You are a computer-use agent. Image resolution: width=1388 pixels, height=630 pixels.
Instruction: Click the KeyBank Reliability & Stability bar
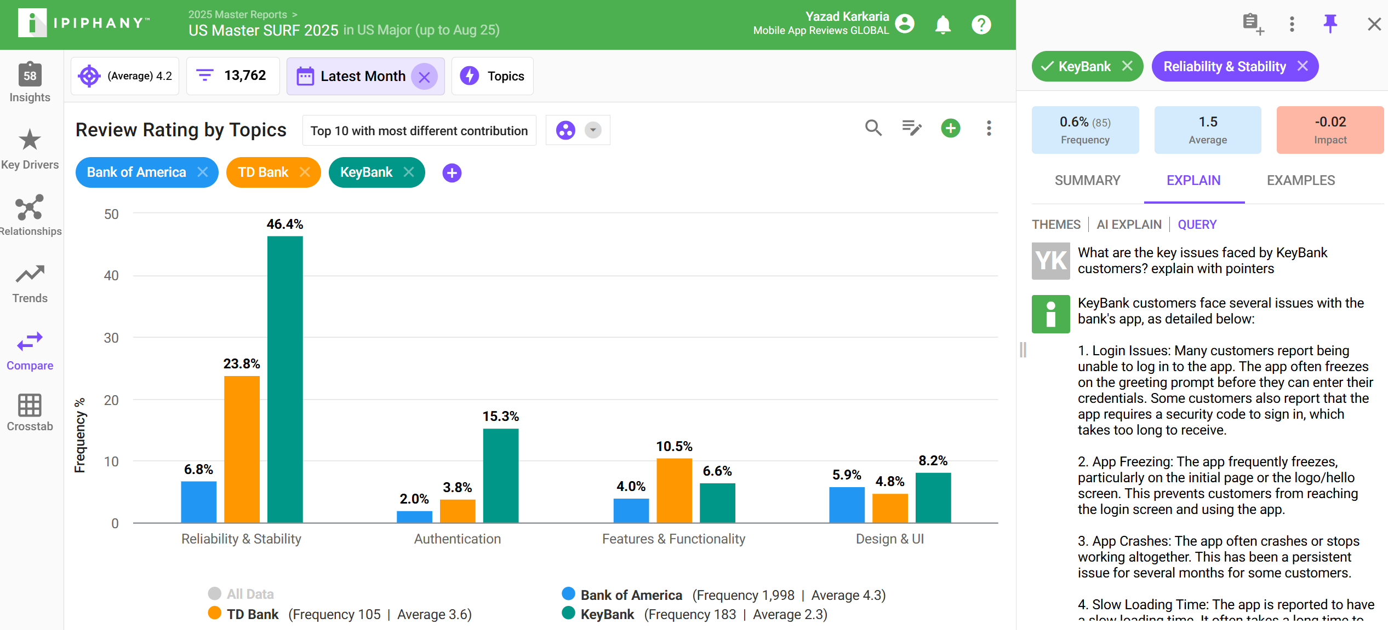tap(285, 379)
